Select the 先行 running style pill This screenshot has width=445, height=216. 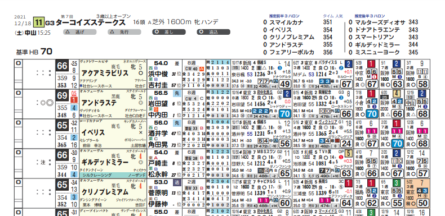pyautogui.click(x=124, y=32)
